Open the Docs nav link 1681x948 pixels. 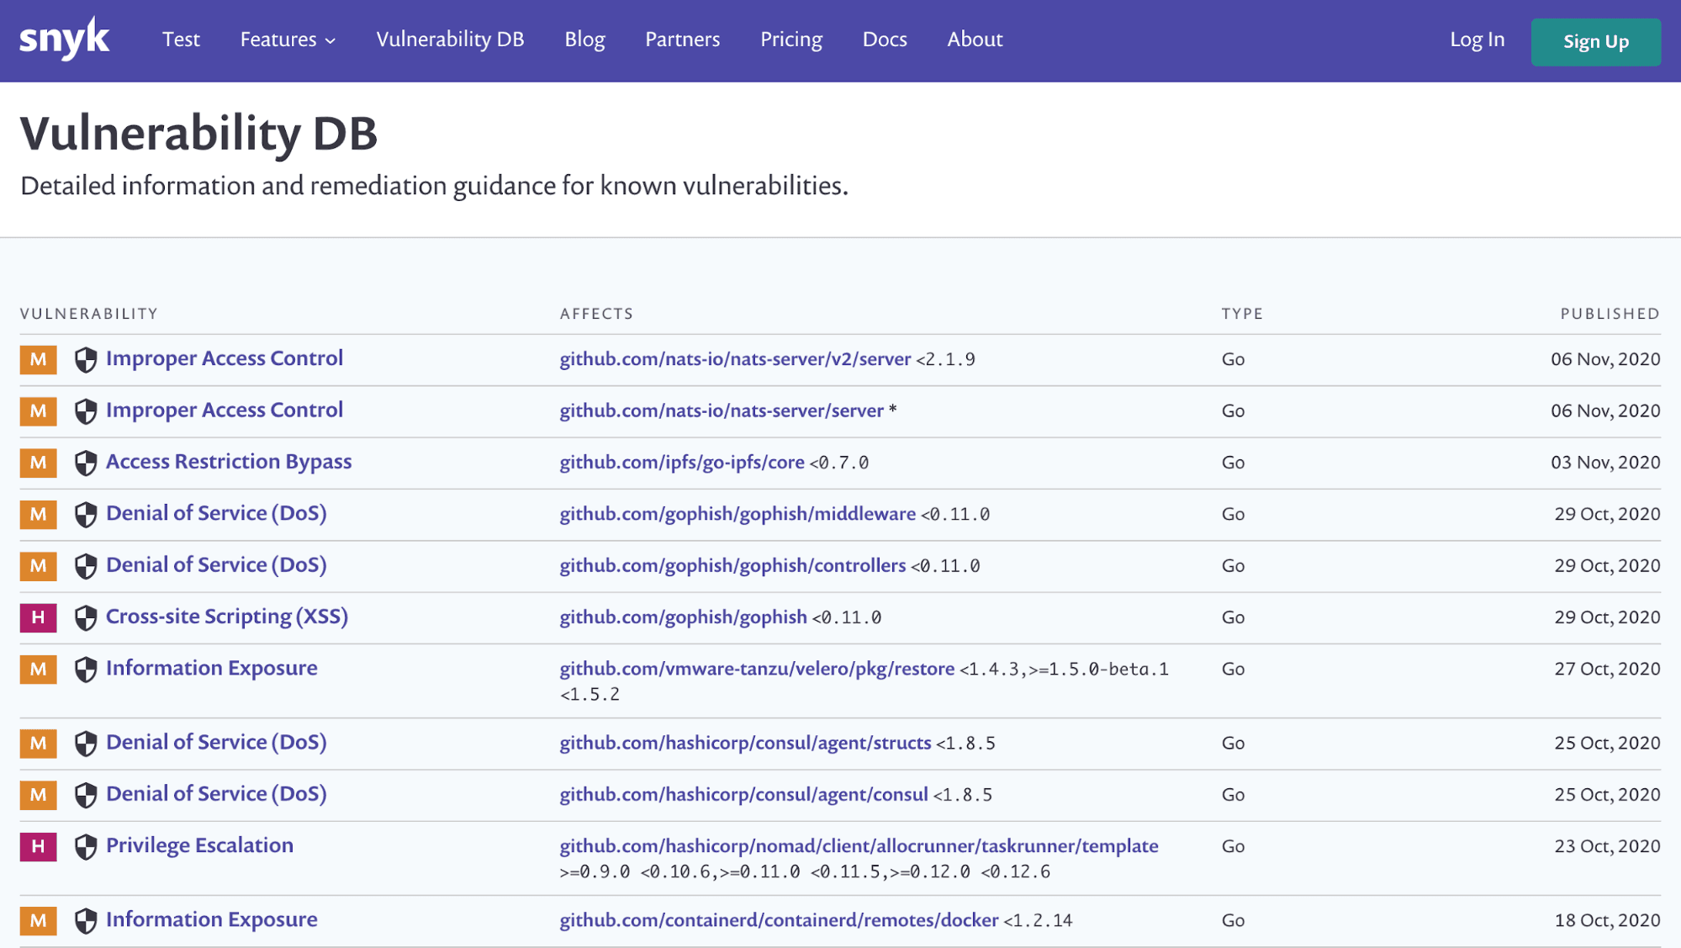[x=885, y=40]
